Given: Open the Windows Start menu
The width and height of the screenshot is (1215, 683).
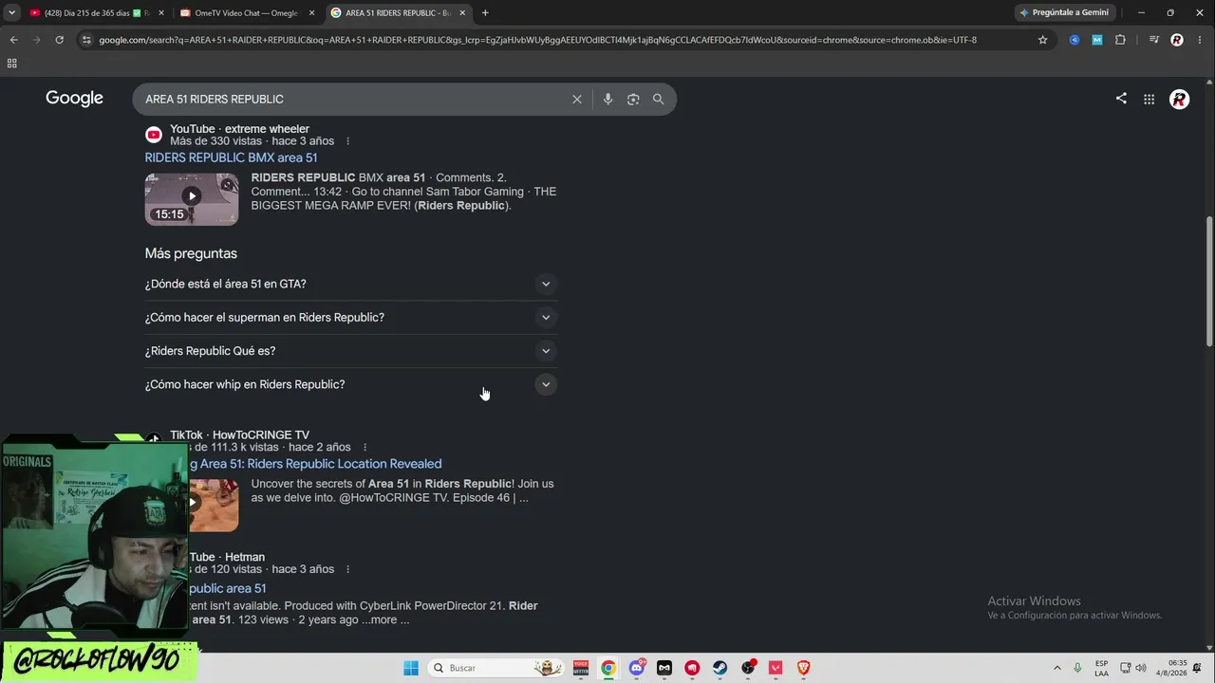Looking at the screenshot, I should [411, 668].
